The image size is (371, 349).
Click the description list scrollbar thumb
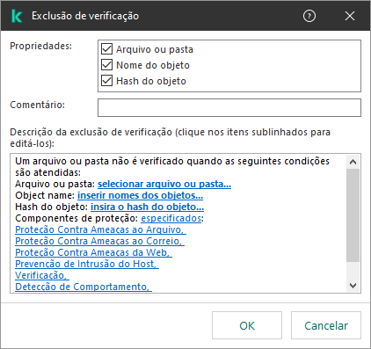click(x=353, y=215)
